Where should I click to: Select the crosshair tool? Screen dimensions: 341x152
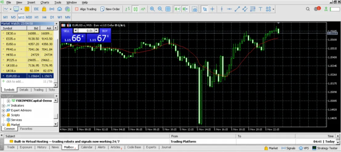pyautogui.click(x=212, y=9)
